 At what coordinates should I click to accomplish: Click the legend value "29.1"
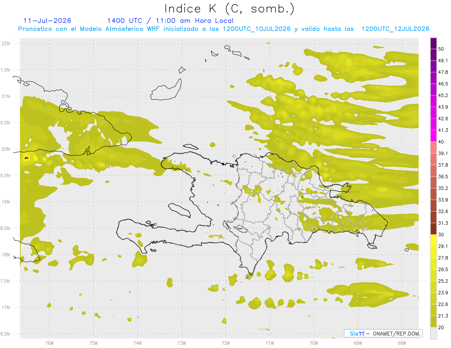click(443, 246)
